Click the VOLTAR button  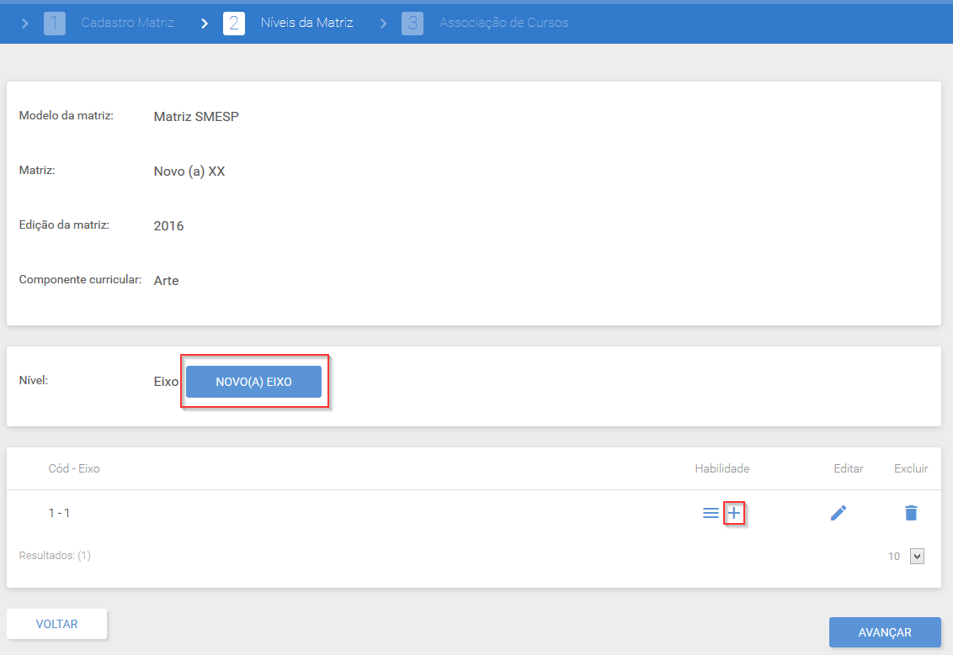coord(56,624)
